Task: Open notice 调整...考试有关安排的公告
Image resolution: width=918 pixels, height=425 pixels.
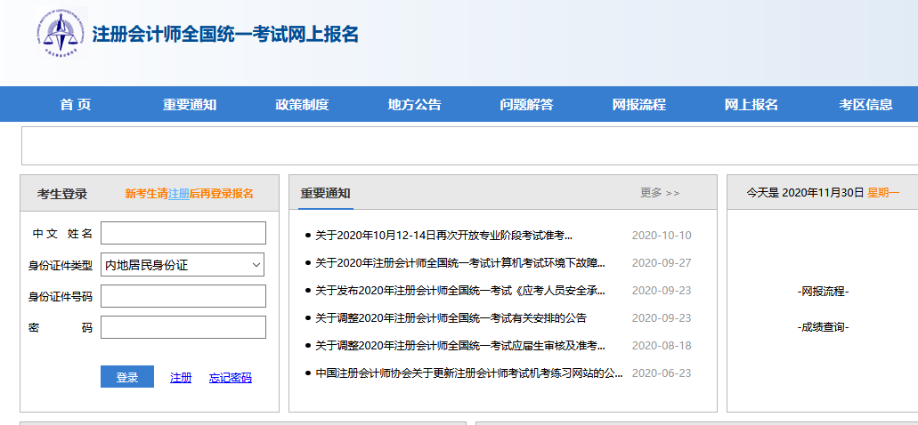Action: 451,318
